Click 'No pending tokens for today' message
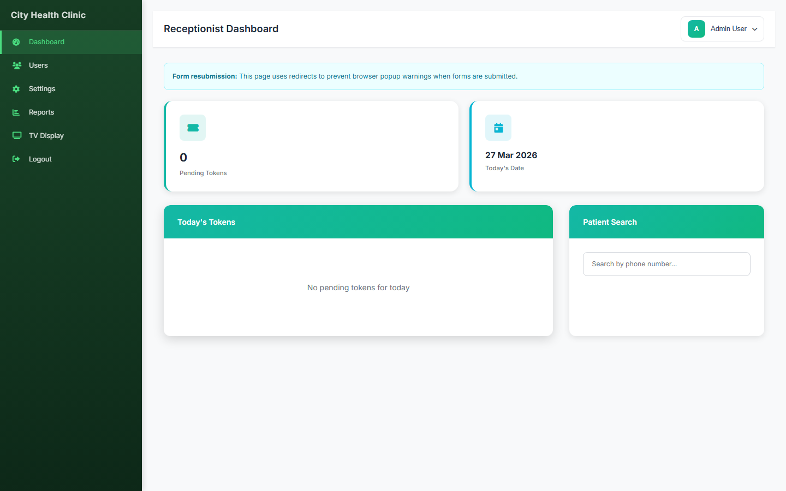Viewport: 786px width, 491px height. (x=358, y=288)
